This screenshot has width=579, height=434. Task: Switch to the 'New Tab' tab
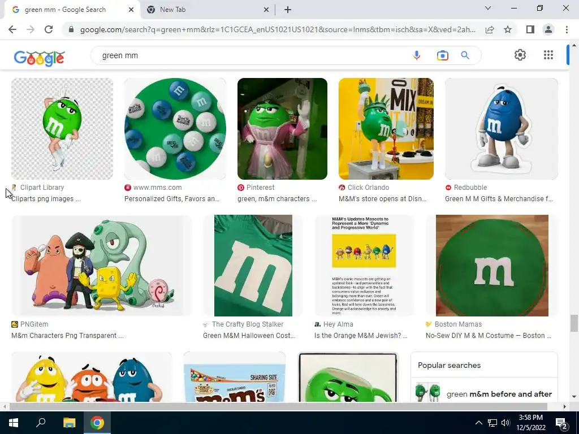pyautogui.click(x=208, y=10)
